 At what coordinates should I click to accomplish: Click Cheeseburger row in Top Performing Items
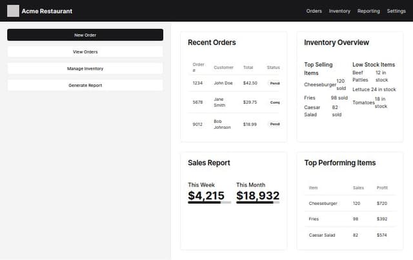tap(350, 203)
